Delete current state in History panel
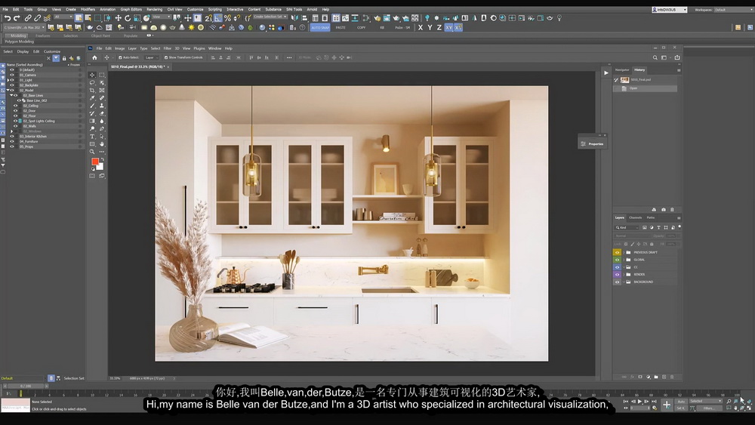Image resolution: width=755 pixels, height=425 pixels. tap(672, 210)
